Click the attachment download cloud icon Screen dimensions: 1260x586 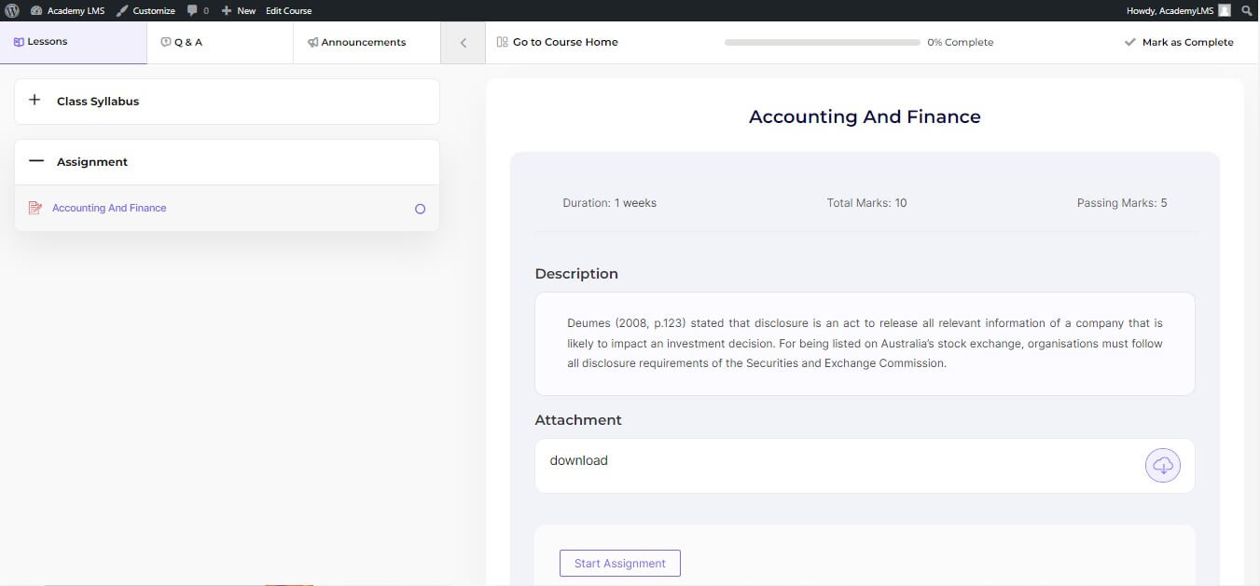(1162, 464)
